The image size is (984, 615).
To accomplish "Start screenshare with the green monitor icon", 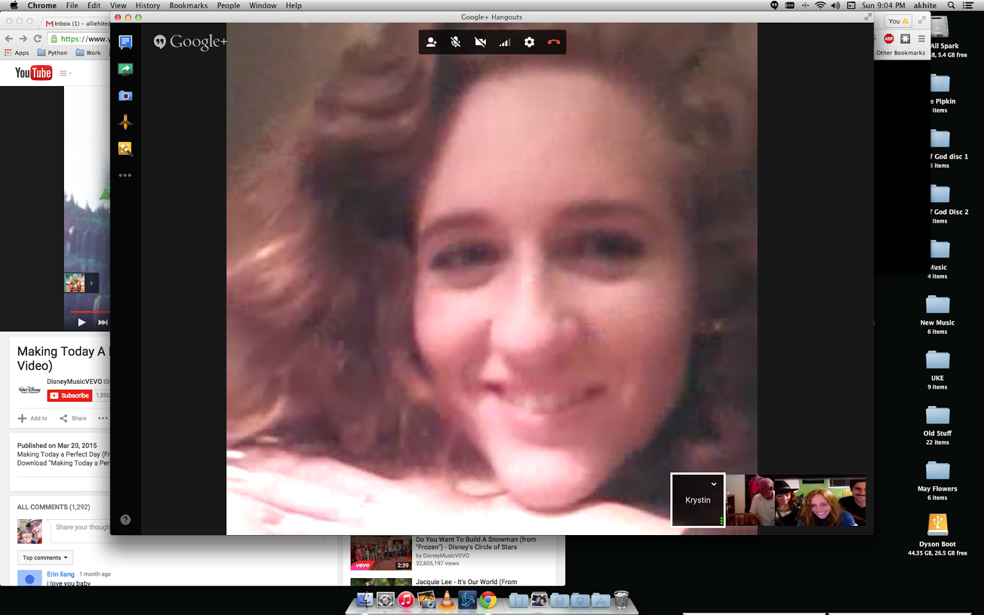I will coord(125,69).
